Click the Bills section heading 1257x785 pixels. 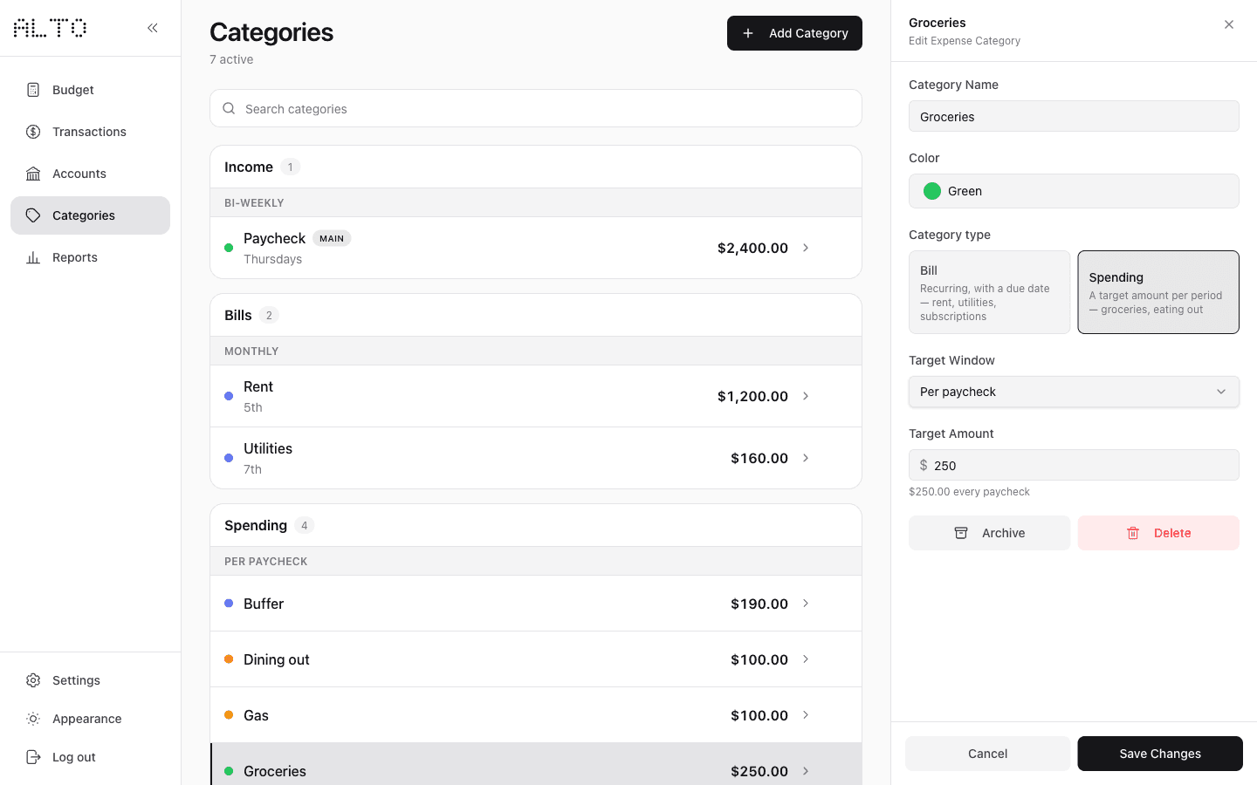(238, 315)
